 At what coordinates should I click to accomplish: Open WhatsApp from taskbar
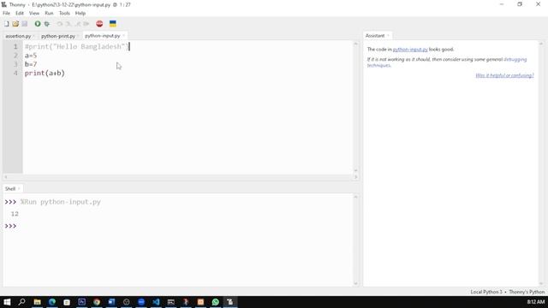215,302
